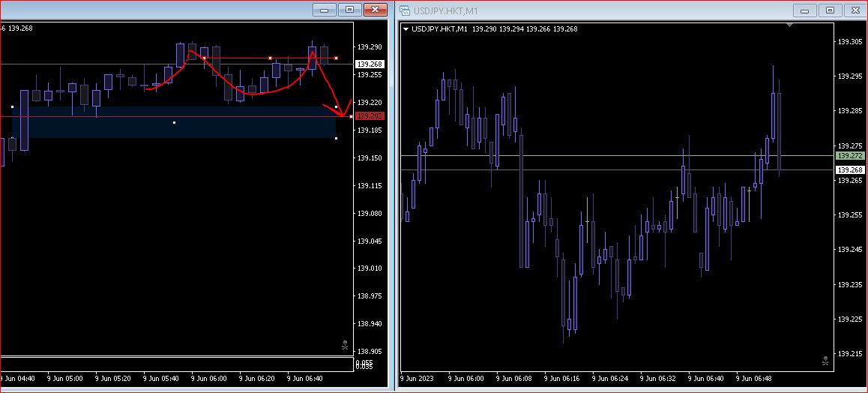Click the 9 Jun 06:08 time label
The image size is (868, 393).
(x=513, y=379)
